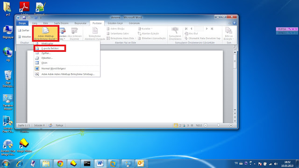Open the Kurallar dropdown
The height and width of the screenshot is (168, 299).
click(x=145, y=28)
